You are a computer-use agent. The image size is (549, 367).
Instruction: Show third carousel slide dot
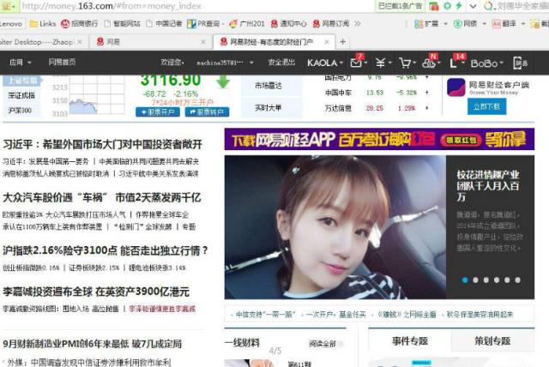tap(486, 280)
